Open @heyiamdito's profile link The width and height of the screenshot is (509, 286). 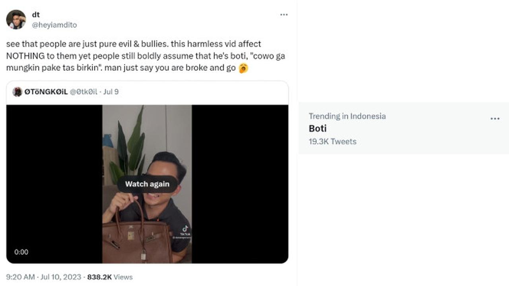point(53,25)
